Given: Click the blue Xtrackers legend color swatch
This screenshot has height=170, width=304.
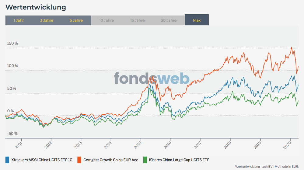Looking at the screenshot, I should (7, 160).
